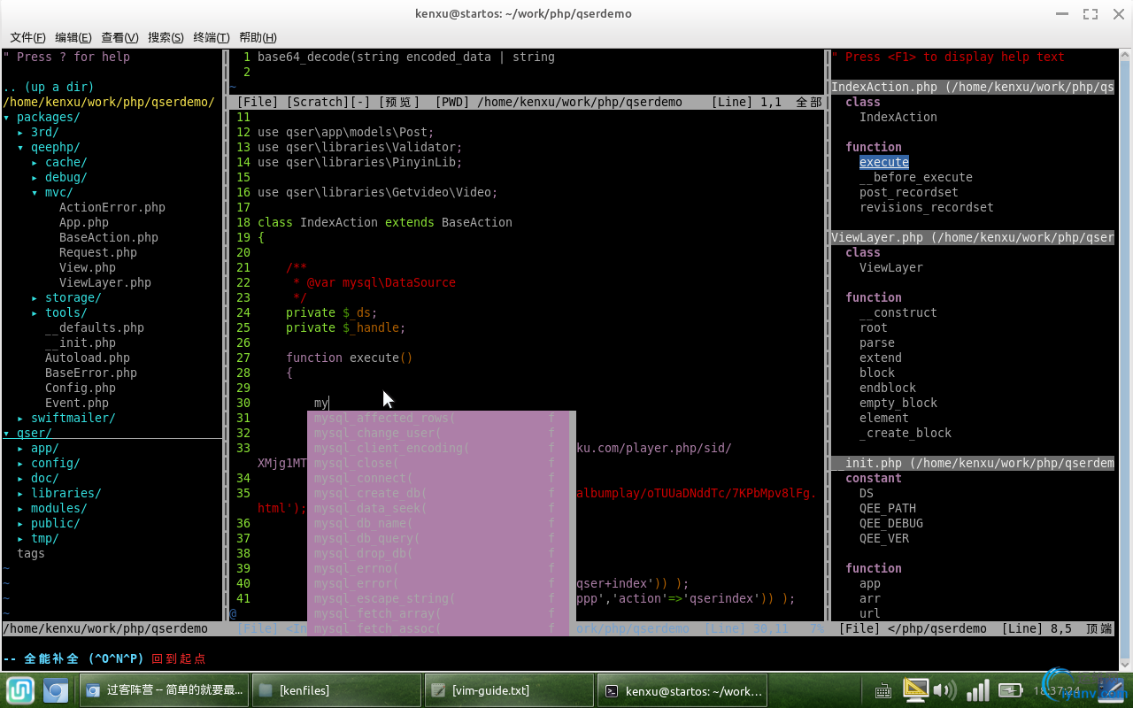Jump to the post_recordset tag
The height and width of the screenshot is (708, 1133).
[909, 192]
